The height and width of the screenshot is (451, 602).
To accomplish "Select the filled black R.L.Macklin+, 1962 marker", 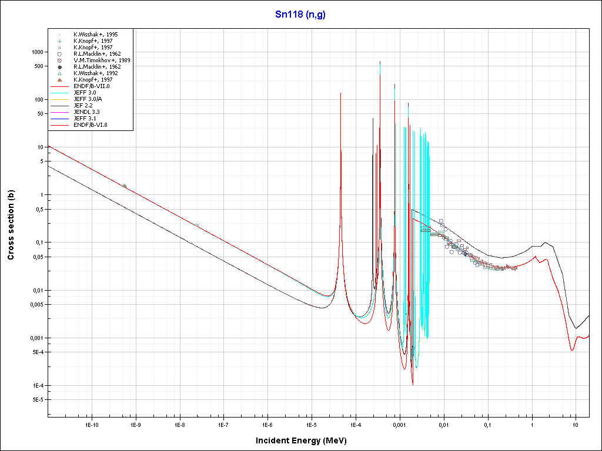I will point(60,67).
